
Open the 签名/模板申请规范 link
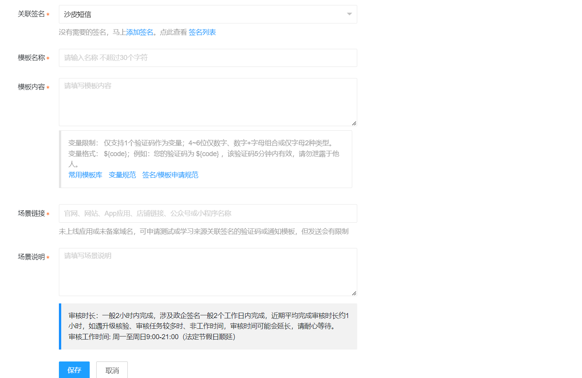170,175
